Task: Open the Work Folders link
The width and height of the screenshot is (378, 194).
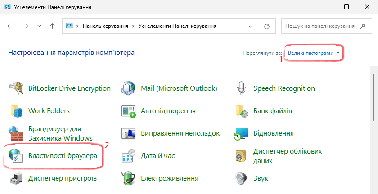Action: 49,111
